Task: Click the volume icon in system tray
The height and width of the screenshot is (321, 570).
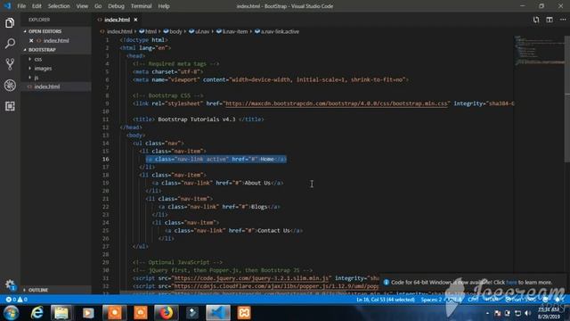Action: (528, 313)
